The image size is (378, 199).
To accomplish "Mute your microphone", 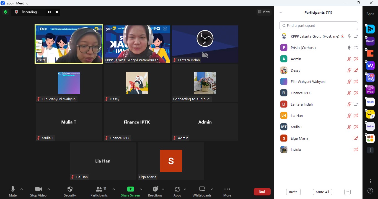I will point(13,192).
